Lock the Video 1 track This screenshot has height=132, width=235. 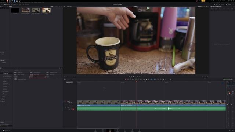tap(68, 103)
